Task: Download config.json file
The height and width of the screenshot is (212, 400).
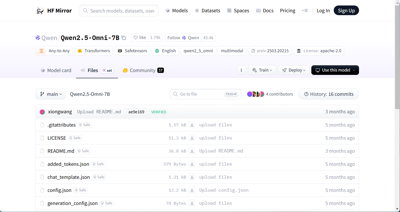Action: click(x=192, y=190)
